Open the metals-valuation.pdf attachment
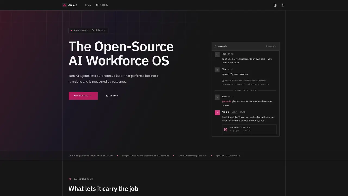The height and width of the screenshot is (196, 348). (249, 129)
